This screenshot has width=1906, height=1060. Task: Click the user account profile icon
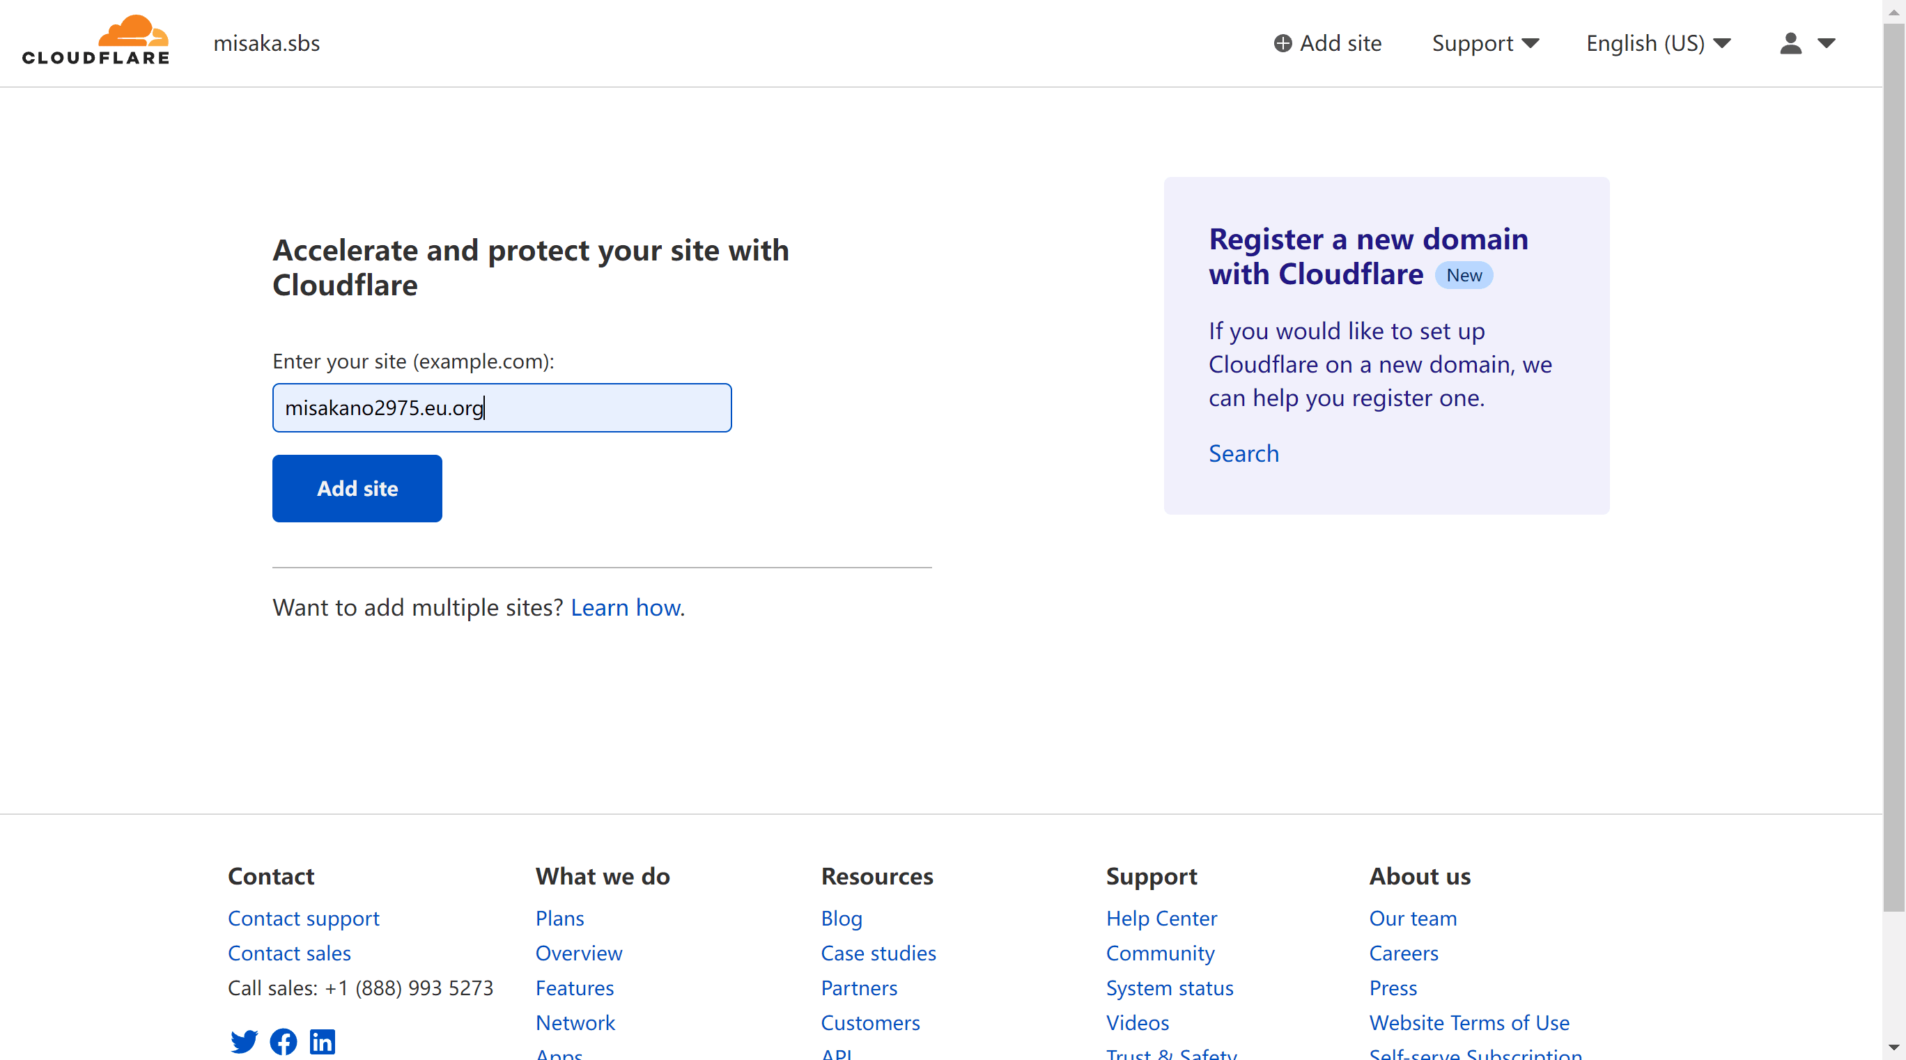click(1790, 43)
